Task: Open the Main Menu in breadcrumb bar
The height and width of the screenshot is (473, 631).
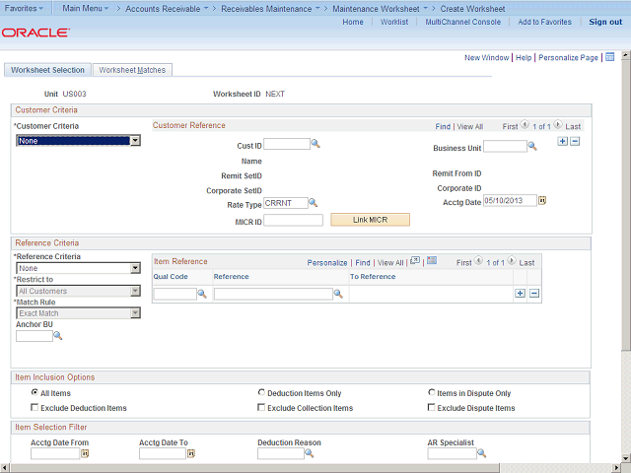Action: [x=86, y=8]
